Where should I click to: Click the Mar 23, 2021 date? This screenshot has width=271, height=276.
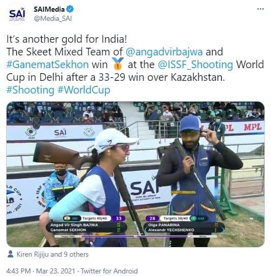pos(55,271)
